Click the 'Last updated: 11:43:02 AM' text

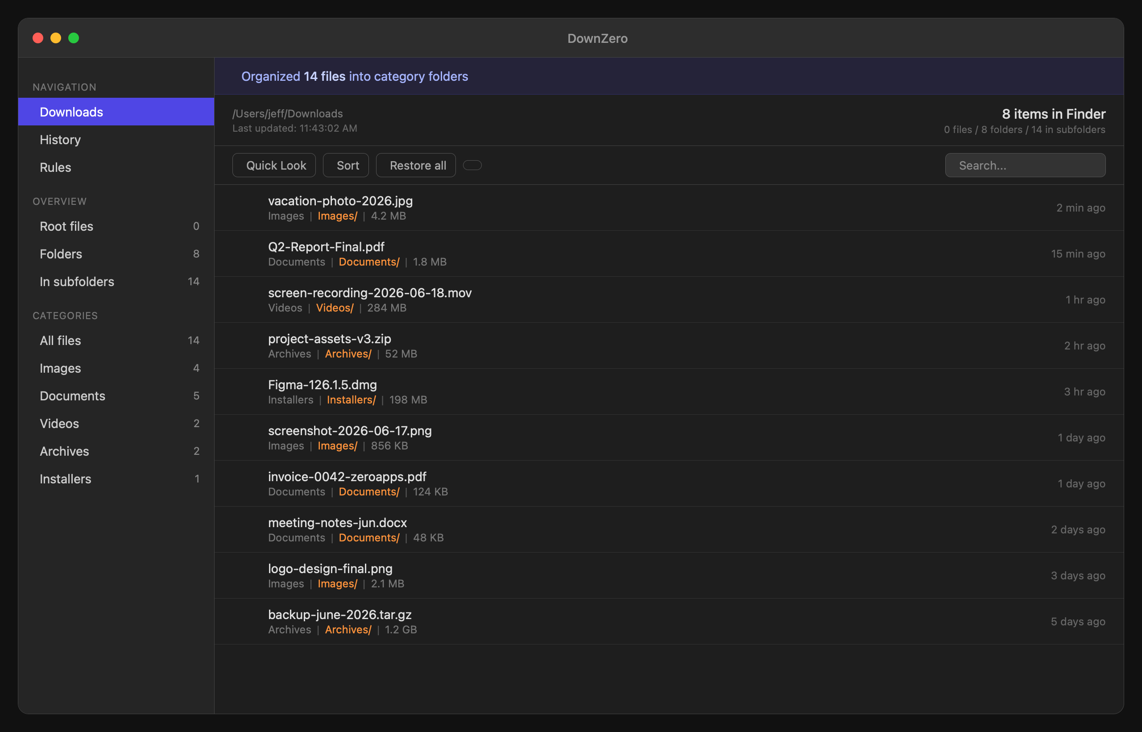(294, 129)
